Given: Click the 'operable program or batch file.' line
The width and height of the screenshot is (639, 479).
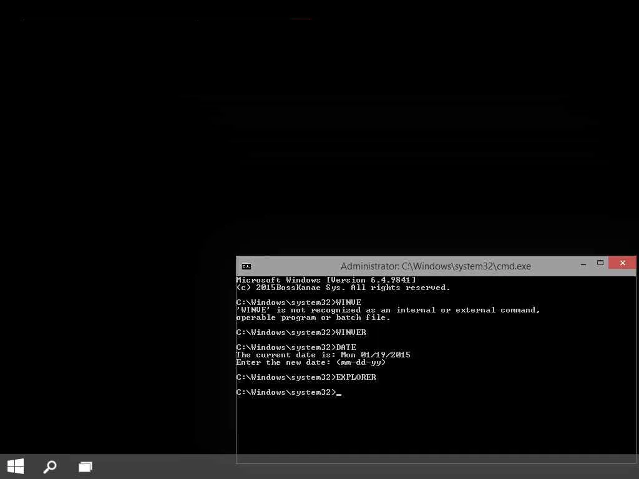Looking at the screenshot, I should pyautogui.click(x=313, y=317).
